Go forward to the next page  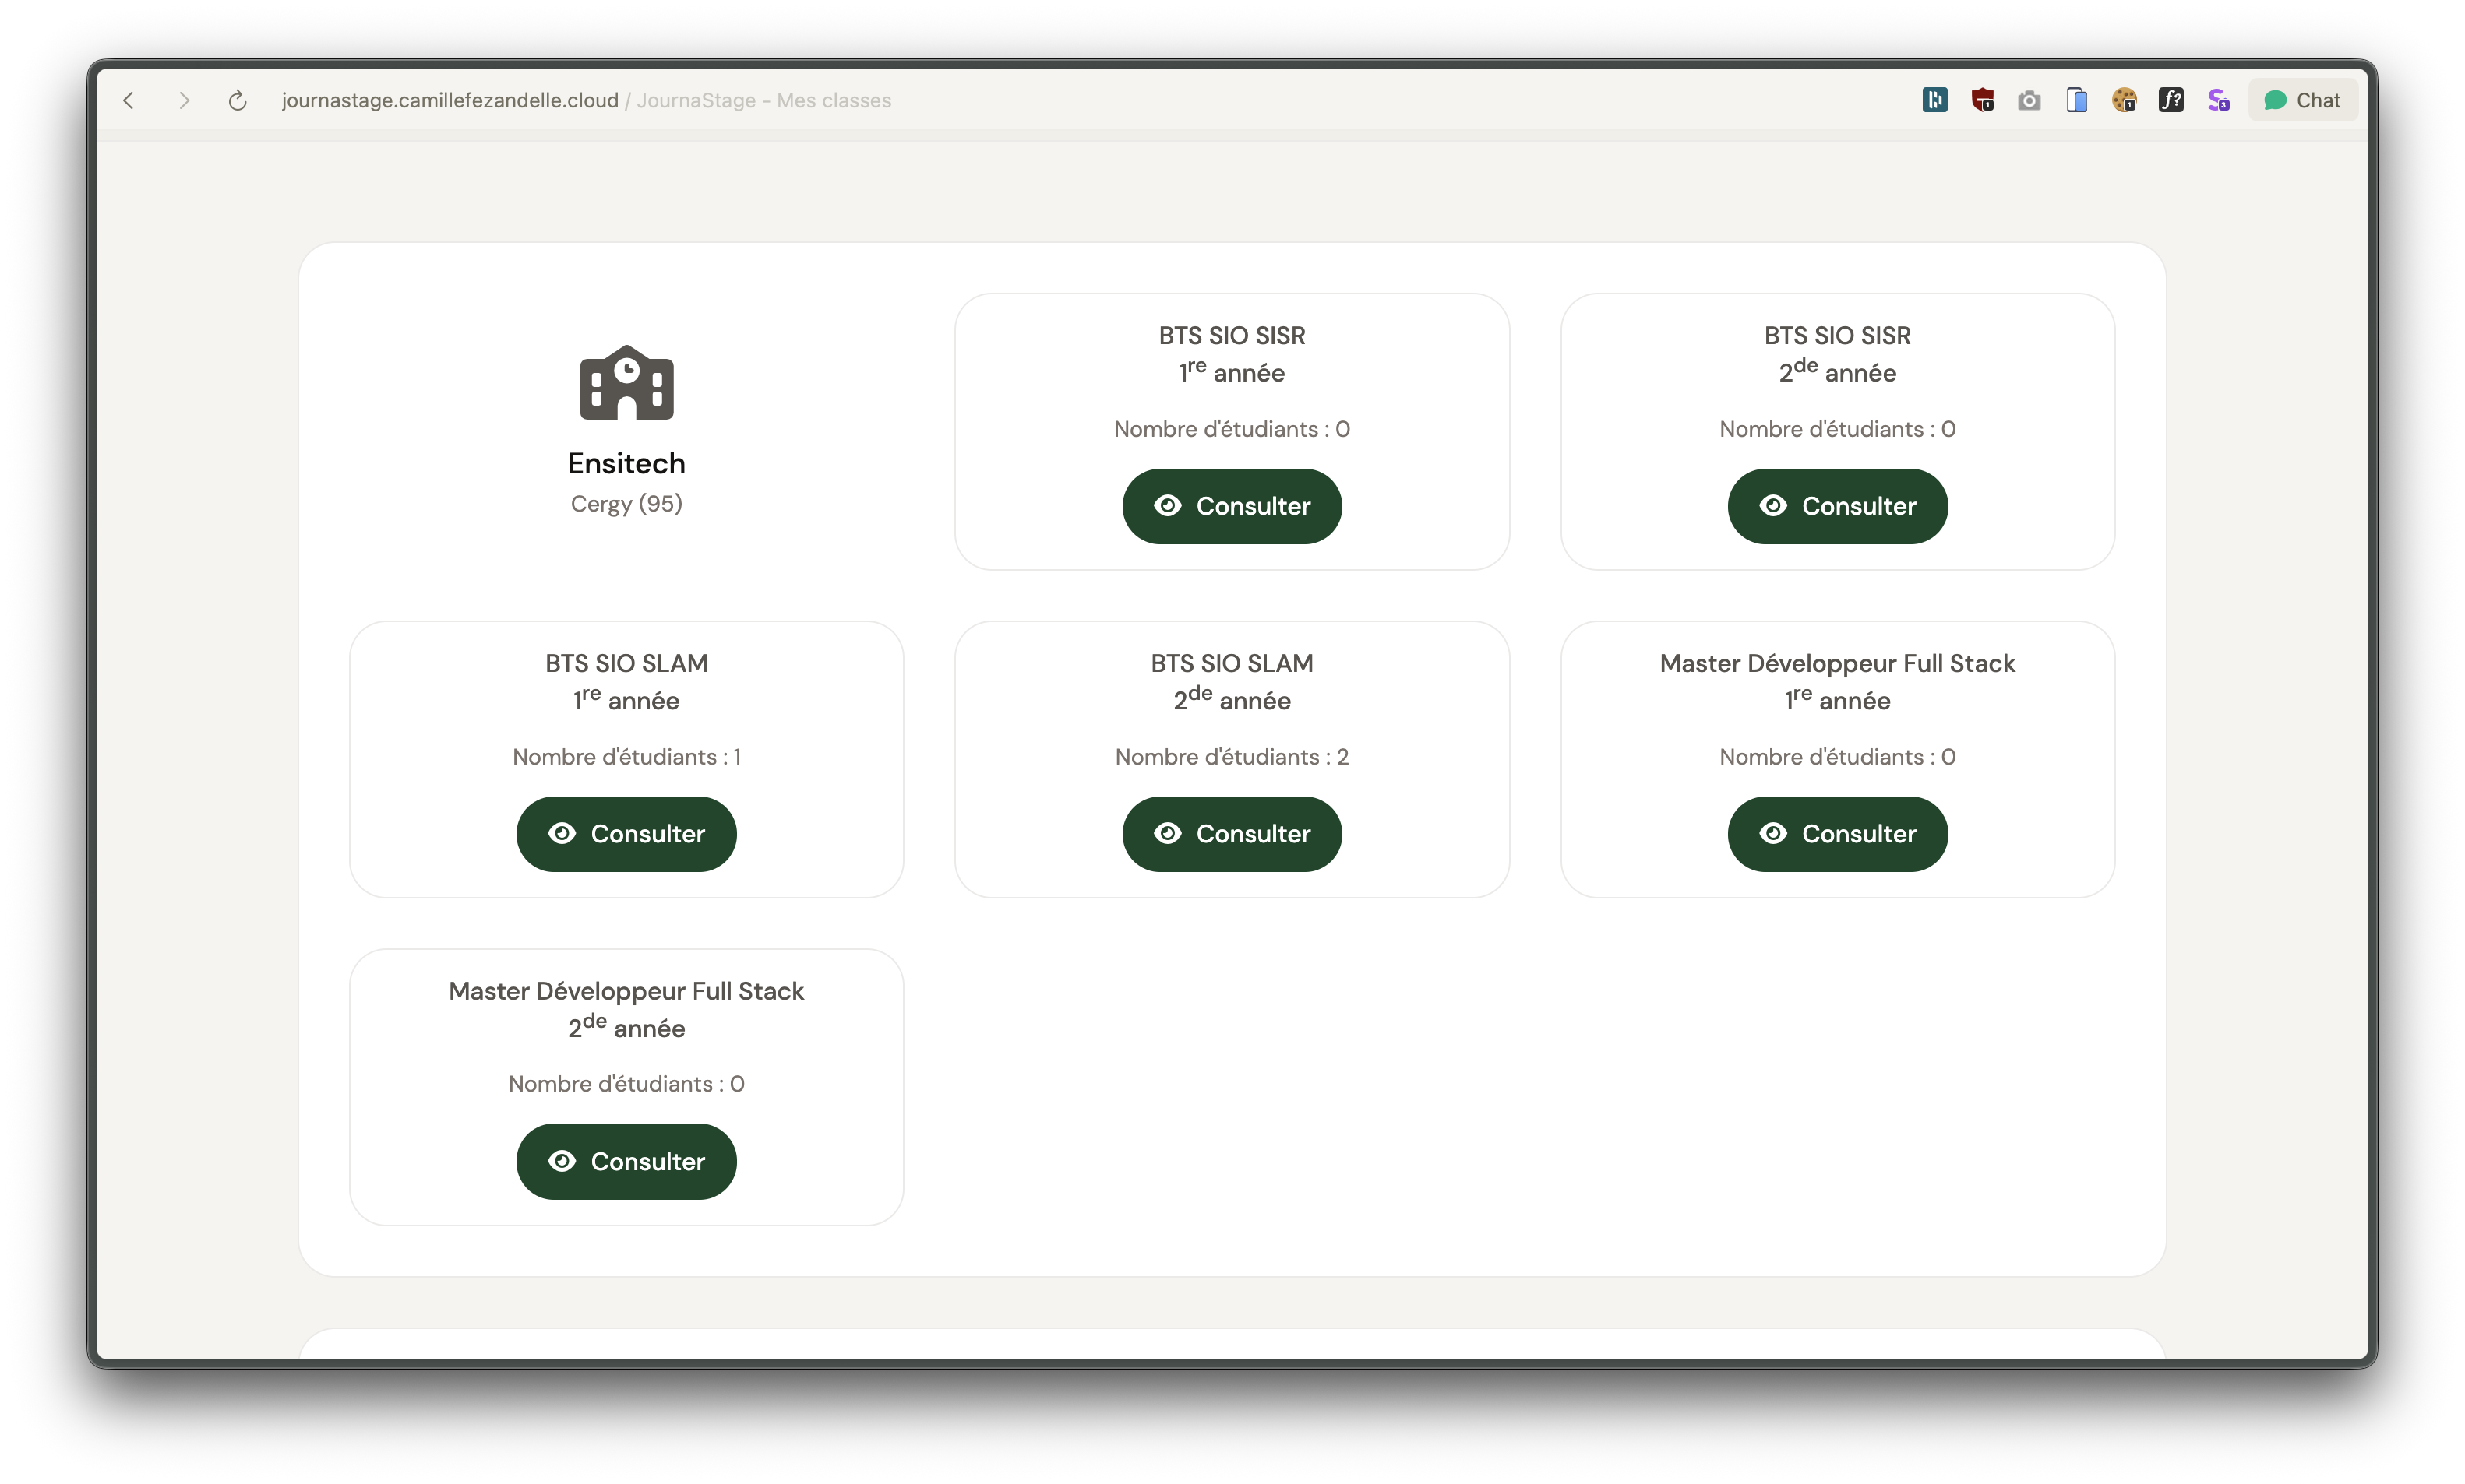(183, 100)
